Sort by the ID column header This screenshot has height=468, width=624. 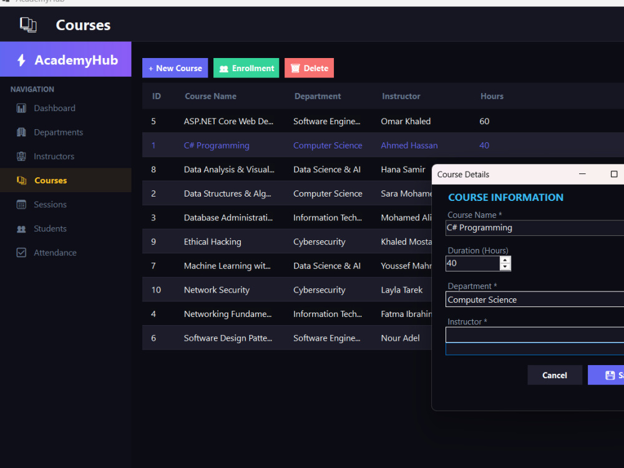pyautogui.click(x=157, y=96)
